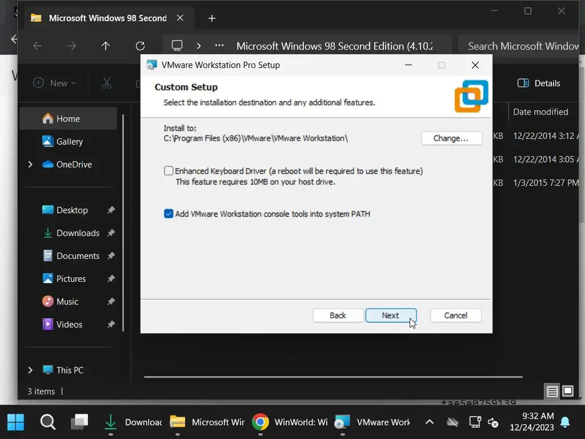This screenshot has width=585, height=439.
Task: Click pin icon beside Documents
Action: (111, 256)
